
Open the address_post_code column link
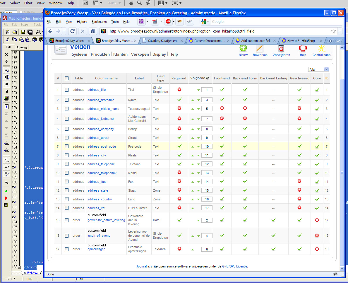(102, 146)
